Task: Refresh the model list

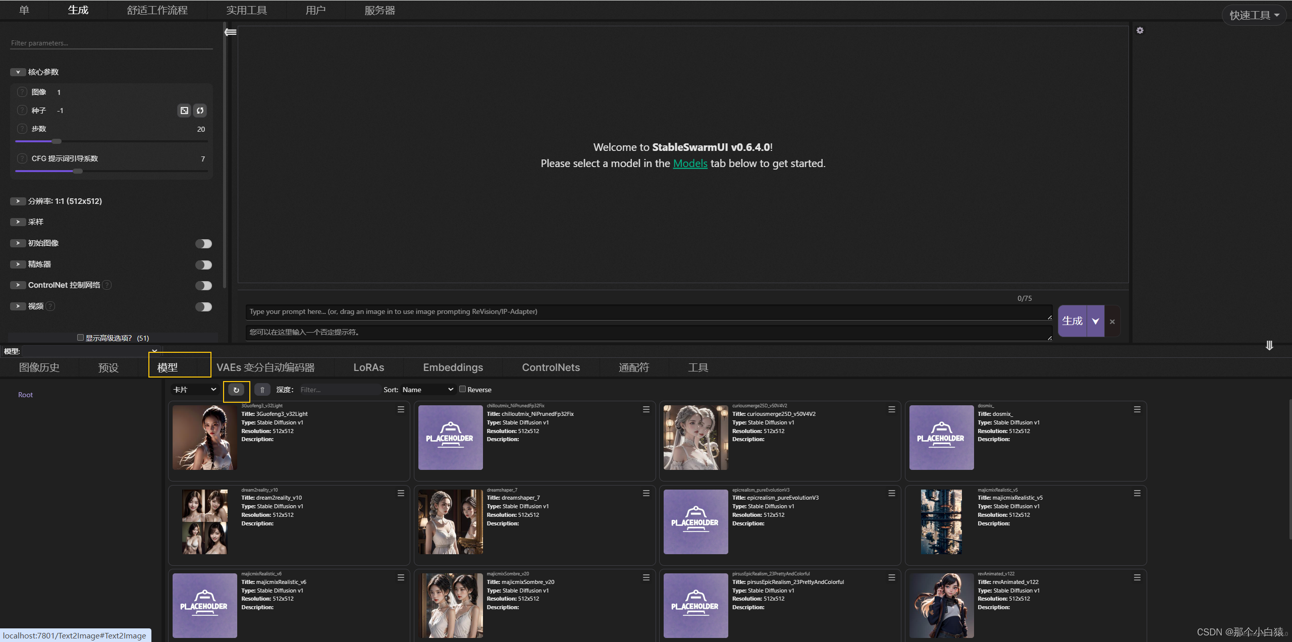Action: 236,390
